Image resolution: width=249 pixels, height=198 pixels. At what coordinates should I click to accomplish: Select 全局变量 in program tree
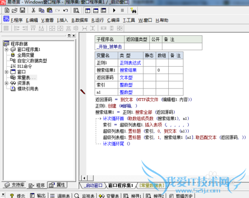(26, 55)
